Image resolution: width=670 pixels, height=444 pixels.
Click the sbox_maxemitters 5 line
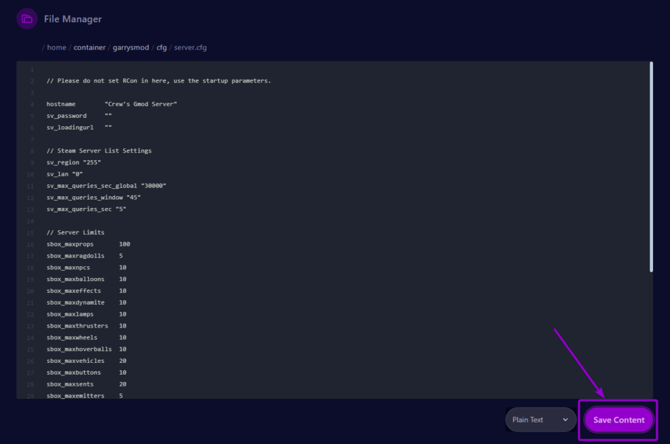tap(84, 396)
